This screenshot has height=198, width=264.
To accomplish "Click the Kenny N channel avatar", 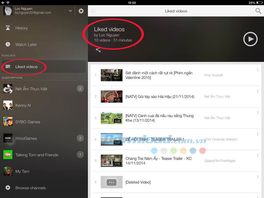I will click(x=8, y=105).
